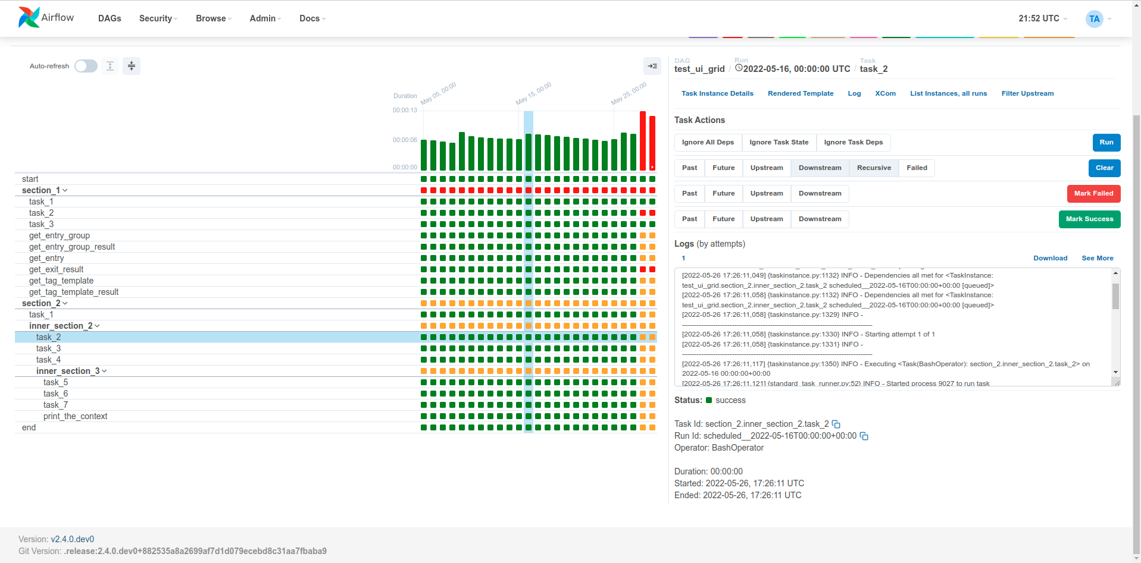Click the test_ui_grid DAG breadcrumb
1141x563 pixels.
click(x=699, y=69)
